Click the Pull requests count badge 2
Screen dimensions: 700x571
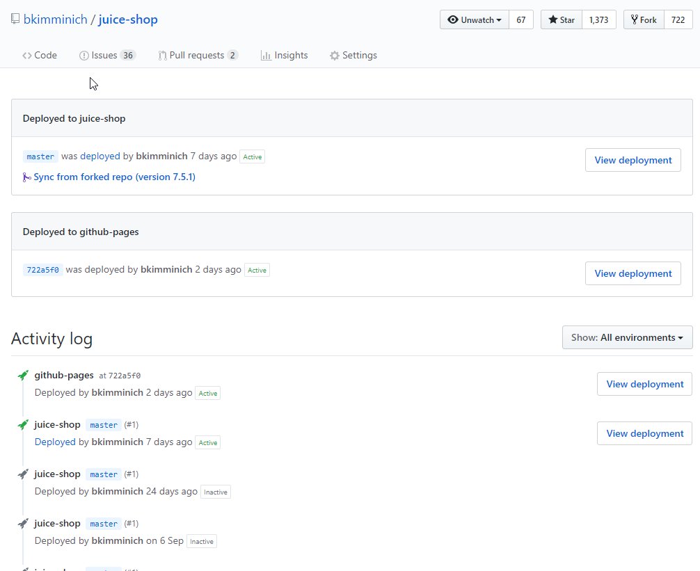click(x=232, y=56)
